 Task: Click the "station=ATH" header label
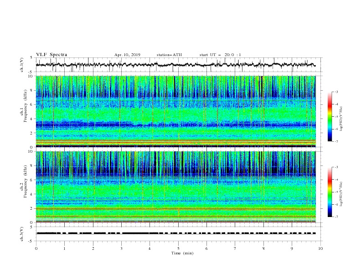tap(169, 55)
